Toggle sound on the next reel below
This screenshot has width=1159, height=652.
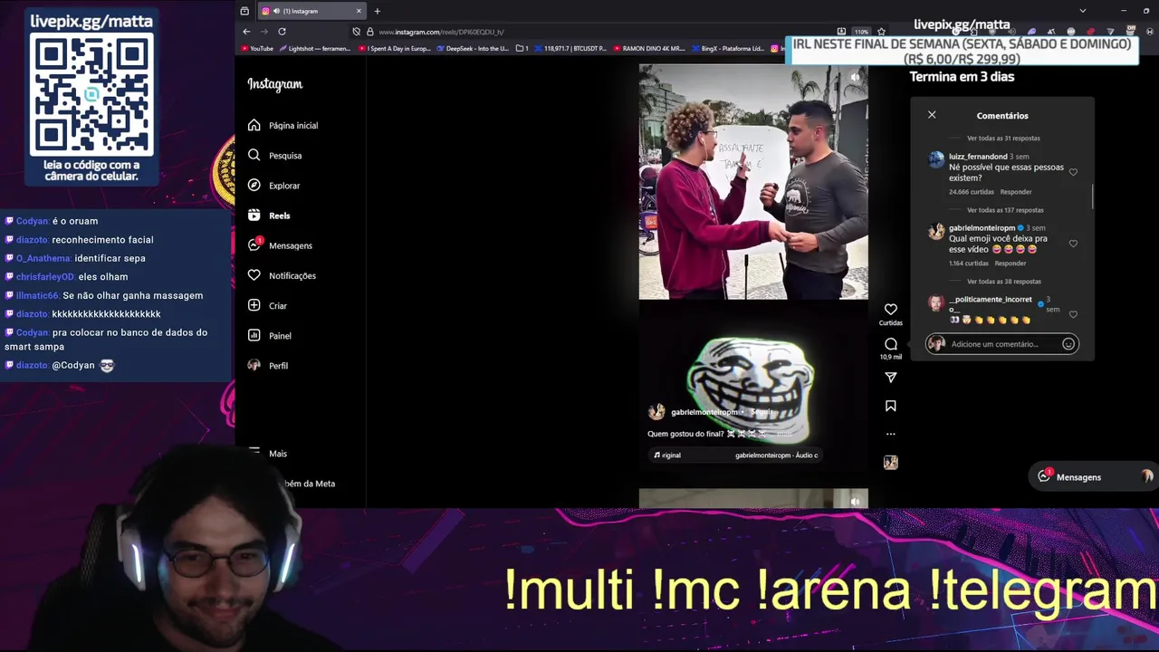coord(855,501)
